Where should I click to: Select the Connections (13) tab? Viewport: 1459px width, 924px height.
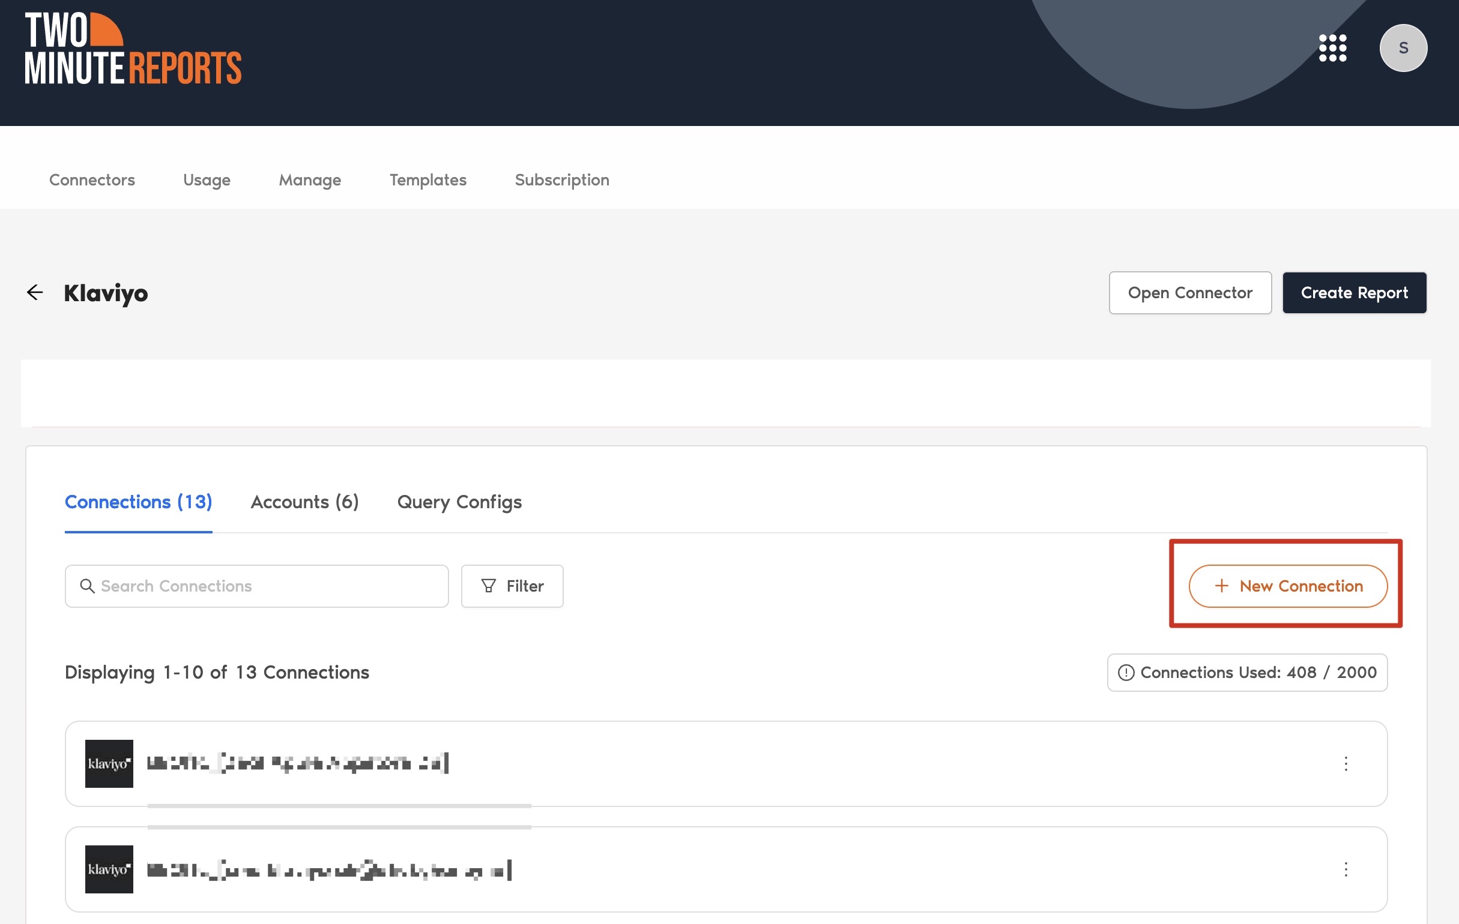click(x=138, y=502)
